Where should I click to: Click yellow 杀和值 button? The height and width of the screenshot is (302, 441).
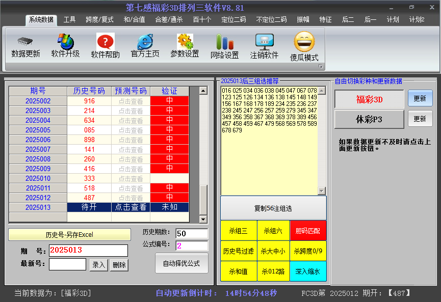tap(239, 271)
